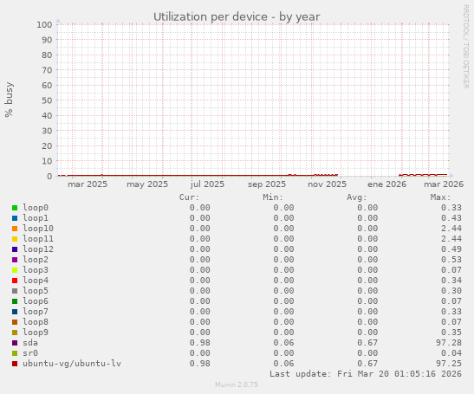
Task: Click loop12 max value 0.49
Action: click(x=451, y=249)
